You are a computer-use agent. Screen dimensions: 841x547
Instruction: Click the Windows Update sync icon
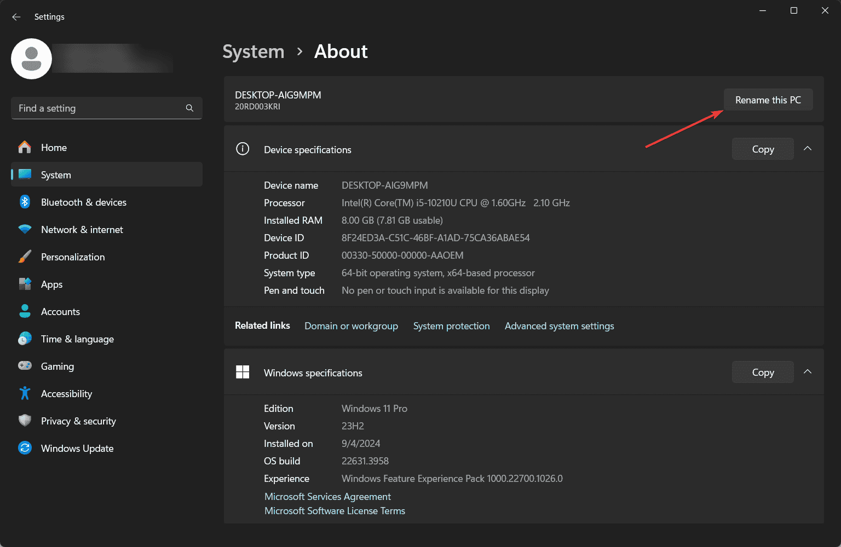point(25,448)
